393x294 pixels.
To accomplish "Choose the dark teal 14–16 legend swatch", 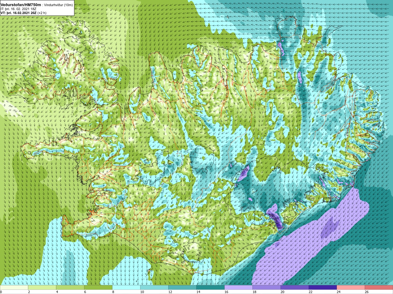I will (x=210, y=288).
